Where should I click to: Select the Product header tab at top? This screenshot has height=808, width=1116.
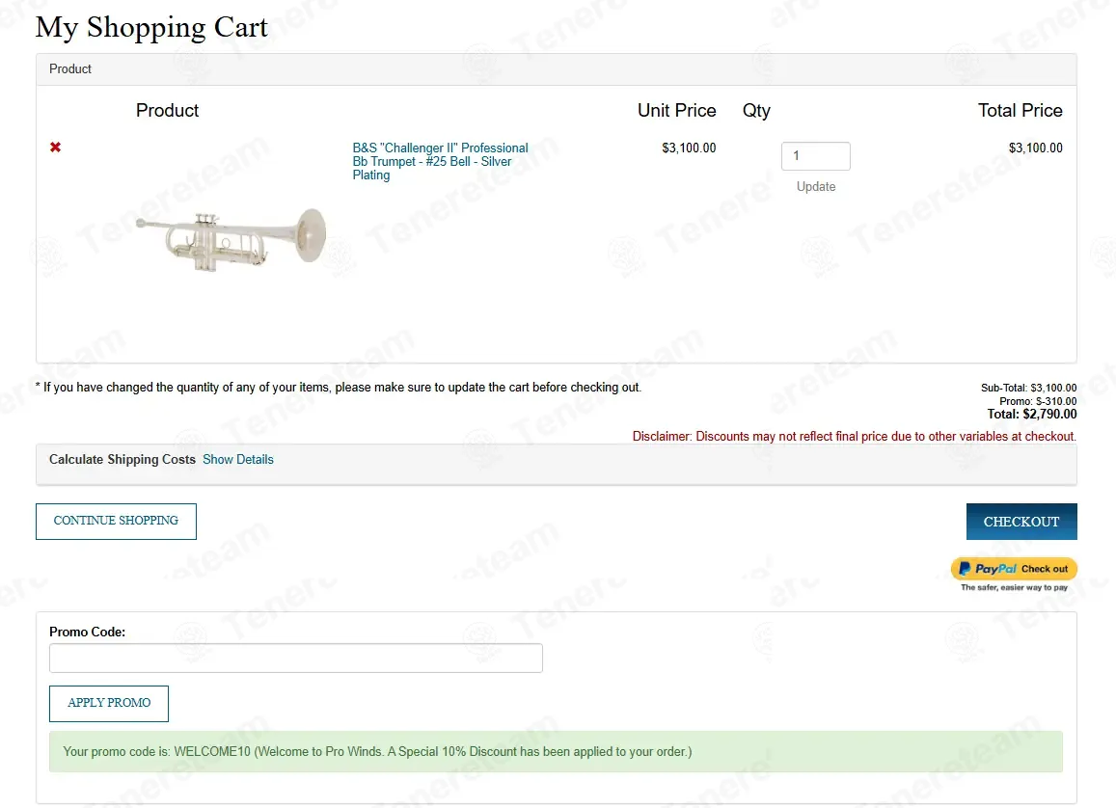tap(70, 69)
